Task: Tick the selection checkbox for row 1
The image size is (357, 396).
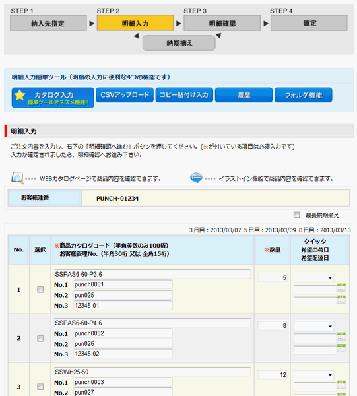Action: 40,290
